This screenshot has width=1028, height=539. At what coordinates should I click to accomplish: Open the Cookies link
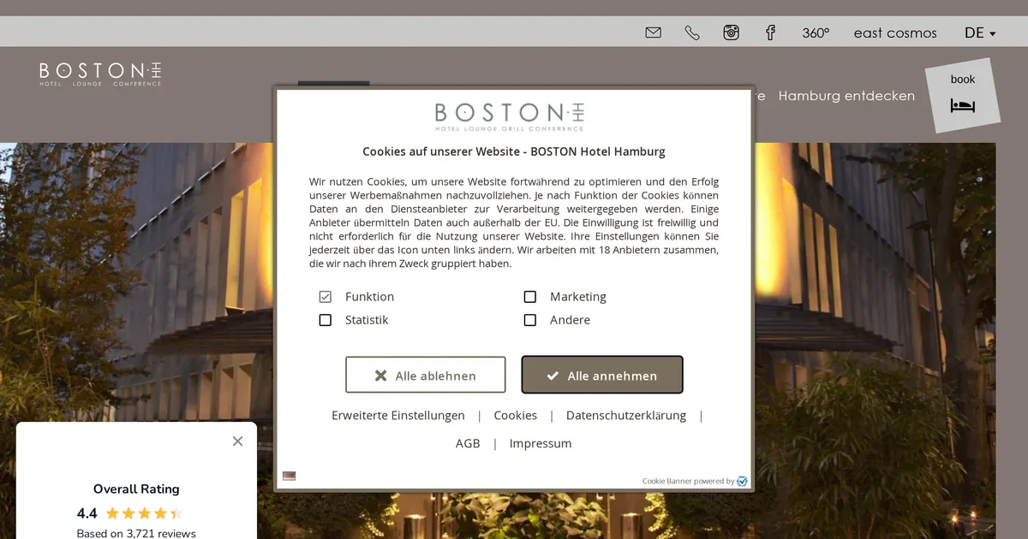coord(516,415)
